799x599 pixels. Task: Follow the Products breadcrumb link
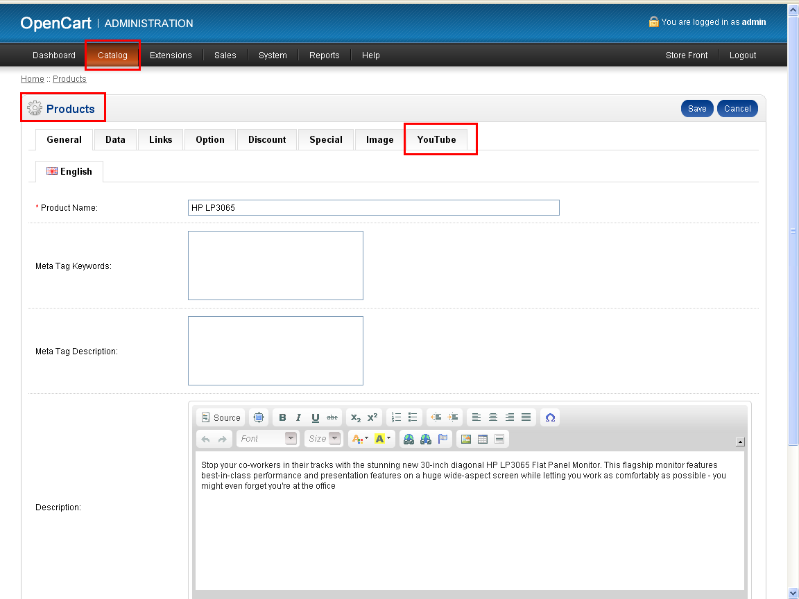tap(69, 79)
